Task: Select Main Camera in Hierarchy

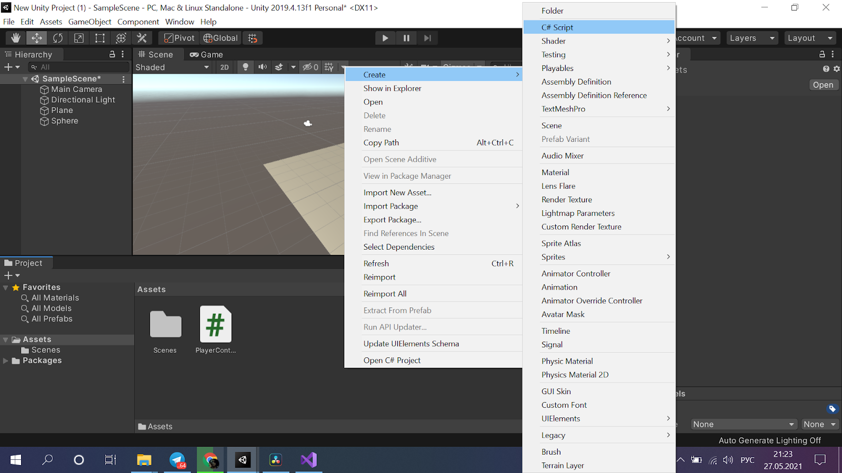Action: tap(76, 89)
